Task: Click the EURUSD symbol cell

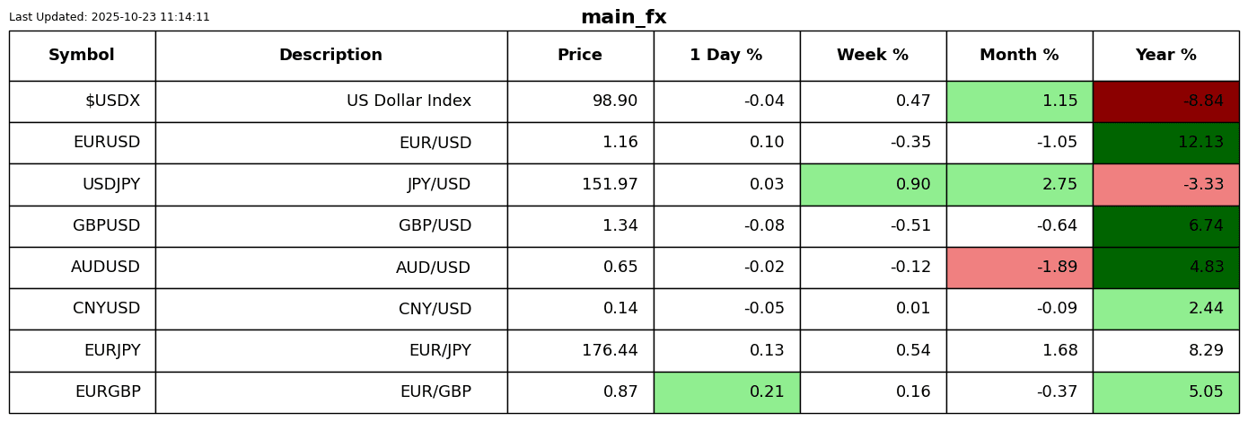Action: tap(82, 143)
